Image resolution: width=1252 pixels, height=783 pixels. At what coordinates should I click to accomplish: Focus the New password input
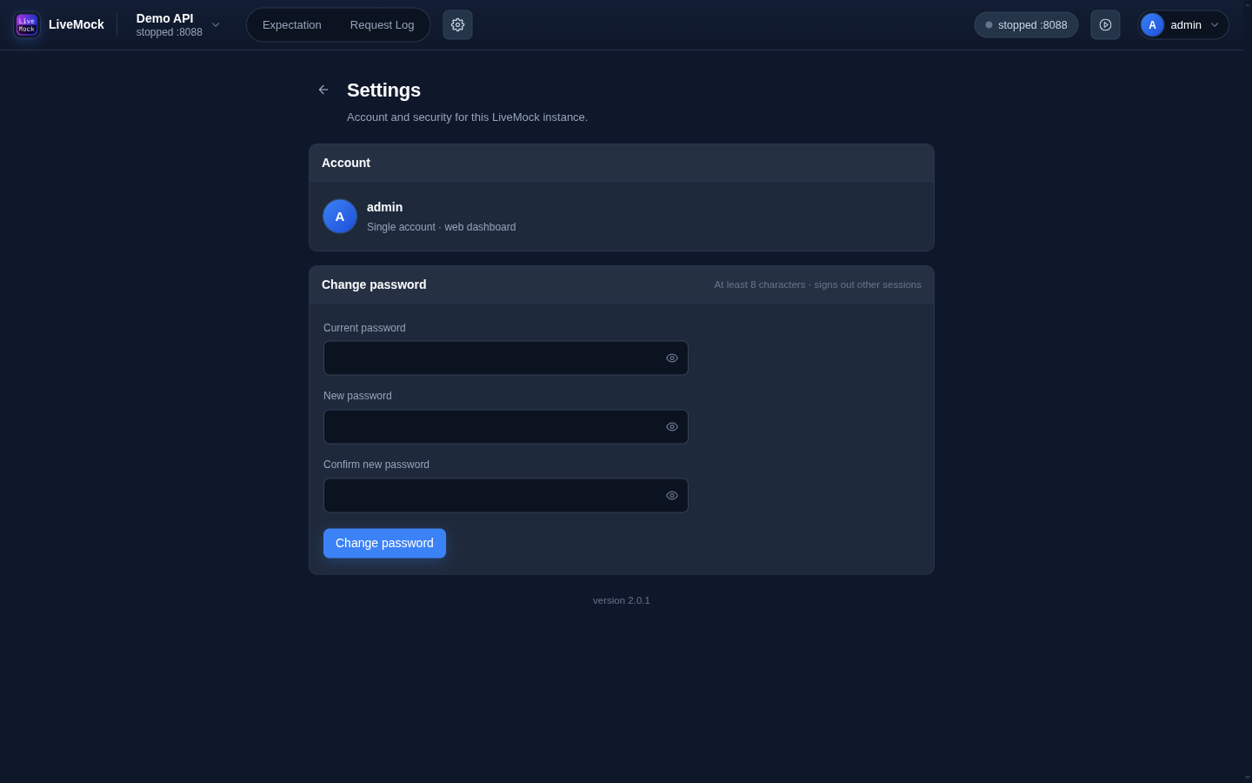point(506,426)
